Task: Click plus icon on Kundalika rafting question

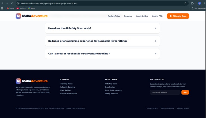Action: point(155,41)
